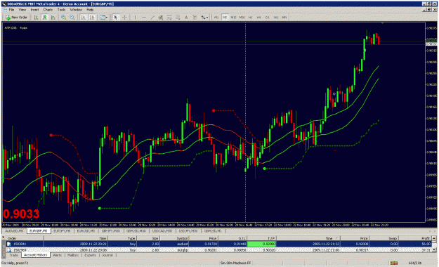Image resolution: width=439 pixels, height=267 pixels.
Task: Switch to EURJPY,M5 chart tab
Action: pyautogui.click(x=63, y=231)
